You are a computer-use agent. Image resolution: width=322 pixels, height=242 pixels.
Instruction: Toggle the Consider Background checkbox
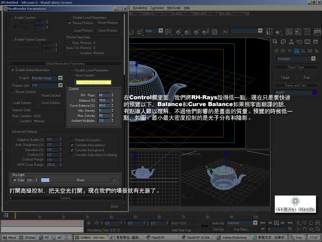click(72, 150)
